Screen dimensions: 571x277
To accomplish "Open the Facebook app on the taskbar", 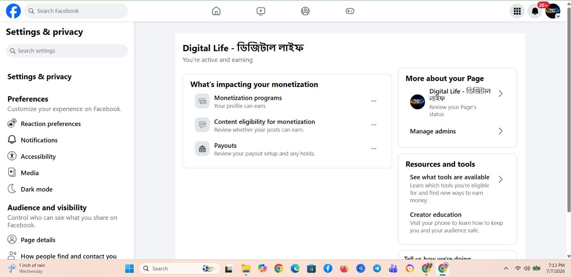I will (x=328, y=269).
